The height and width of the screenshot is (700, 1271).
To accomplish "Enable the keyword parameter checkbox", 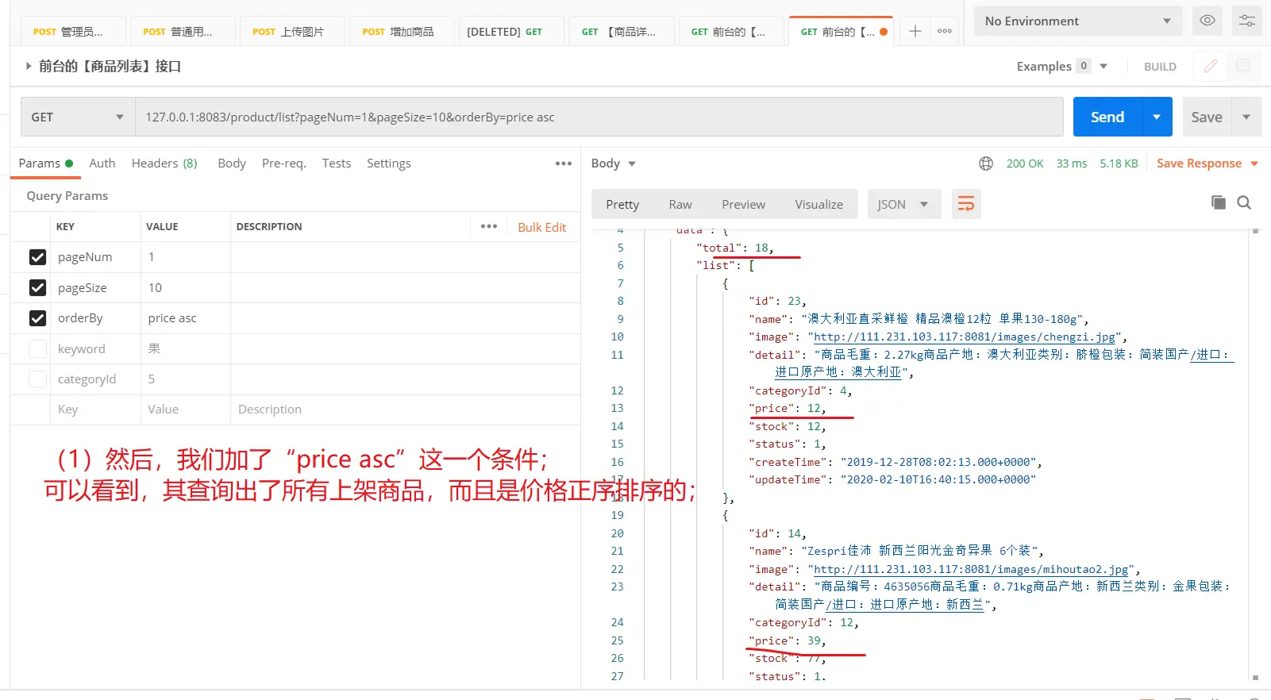I will 37,348.
